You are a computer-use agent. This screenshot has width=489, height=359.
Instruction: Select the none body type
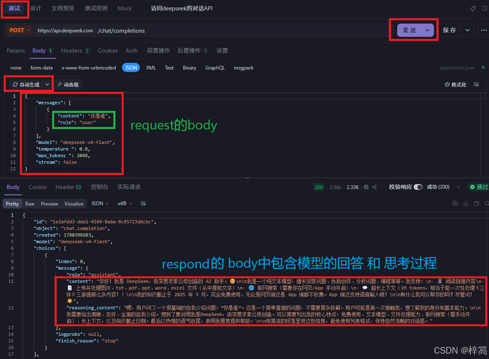point(16,68)
